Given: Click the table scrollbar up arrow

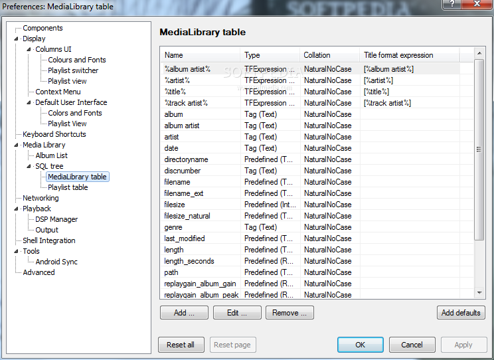Looking at the screenshot, I should (479, 53).
